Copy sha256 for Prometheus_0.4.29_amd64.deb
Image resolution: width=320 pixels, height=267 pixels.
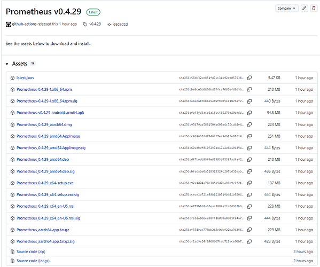[x=249, y=160]
